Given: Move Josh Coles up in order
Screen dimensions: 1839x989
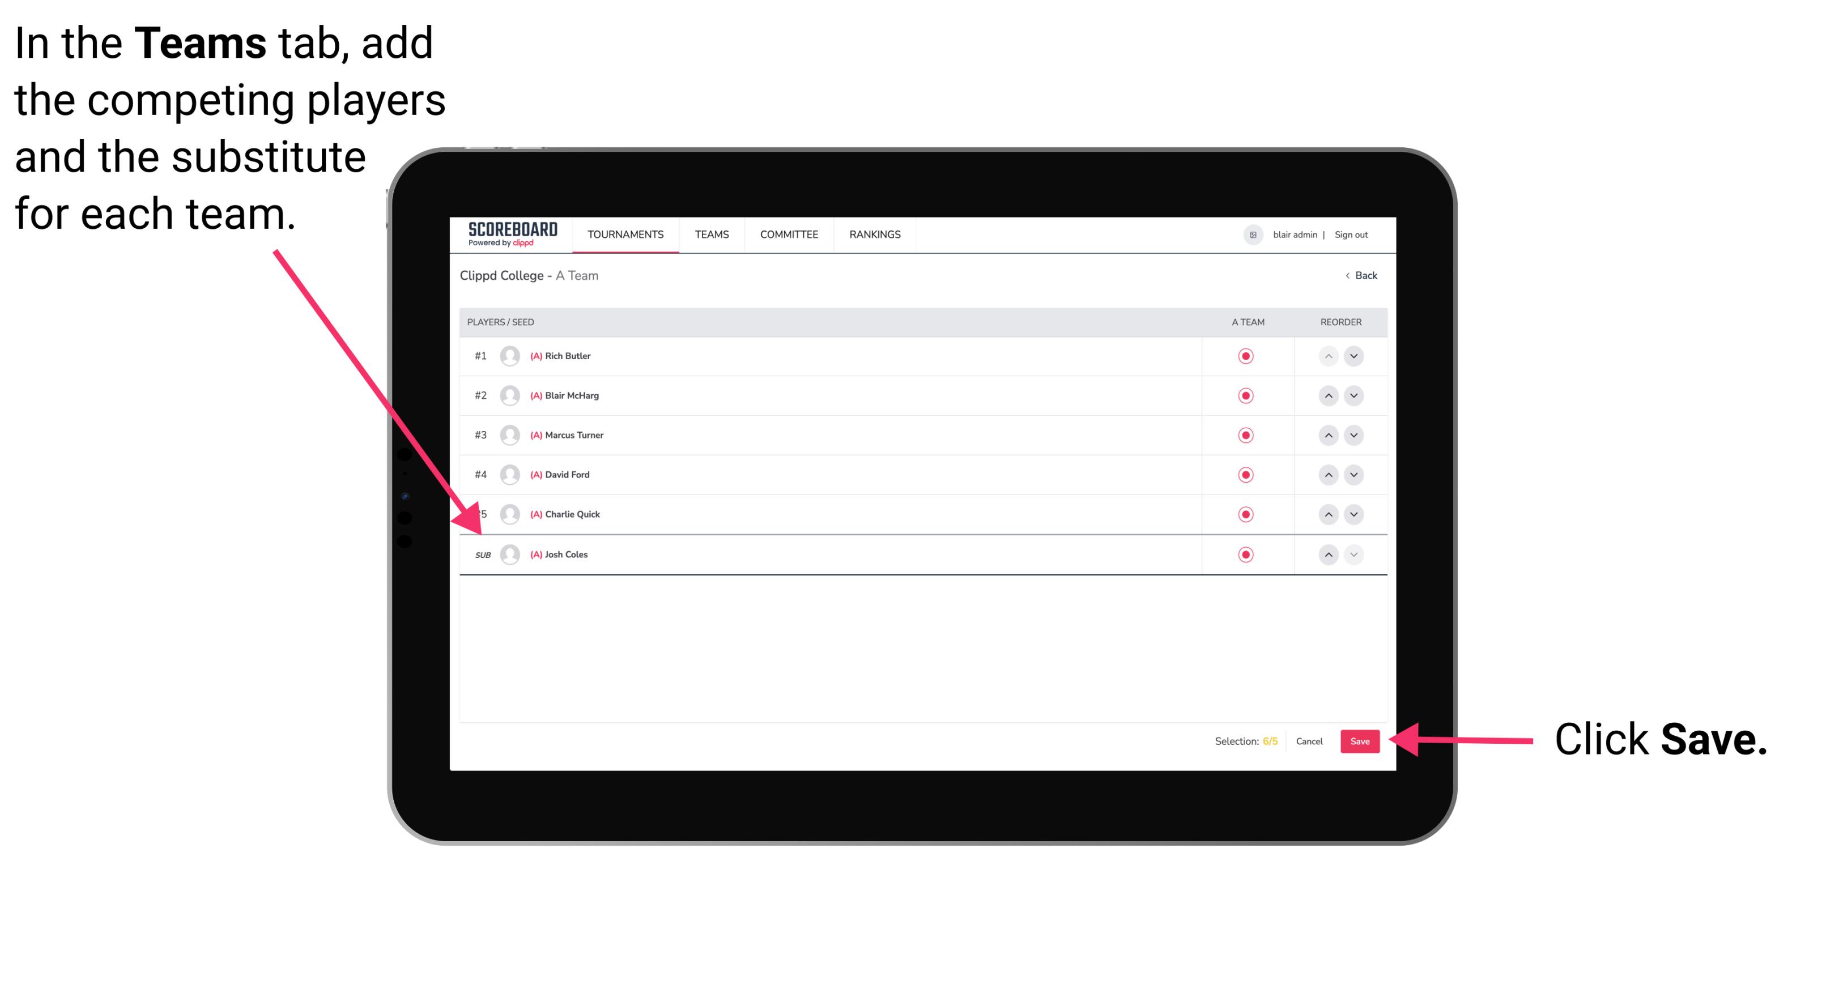Looking at the screenshot, I should click(1328, 555).
